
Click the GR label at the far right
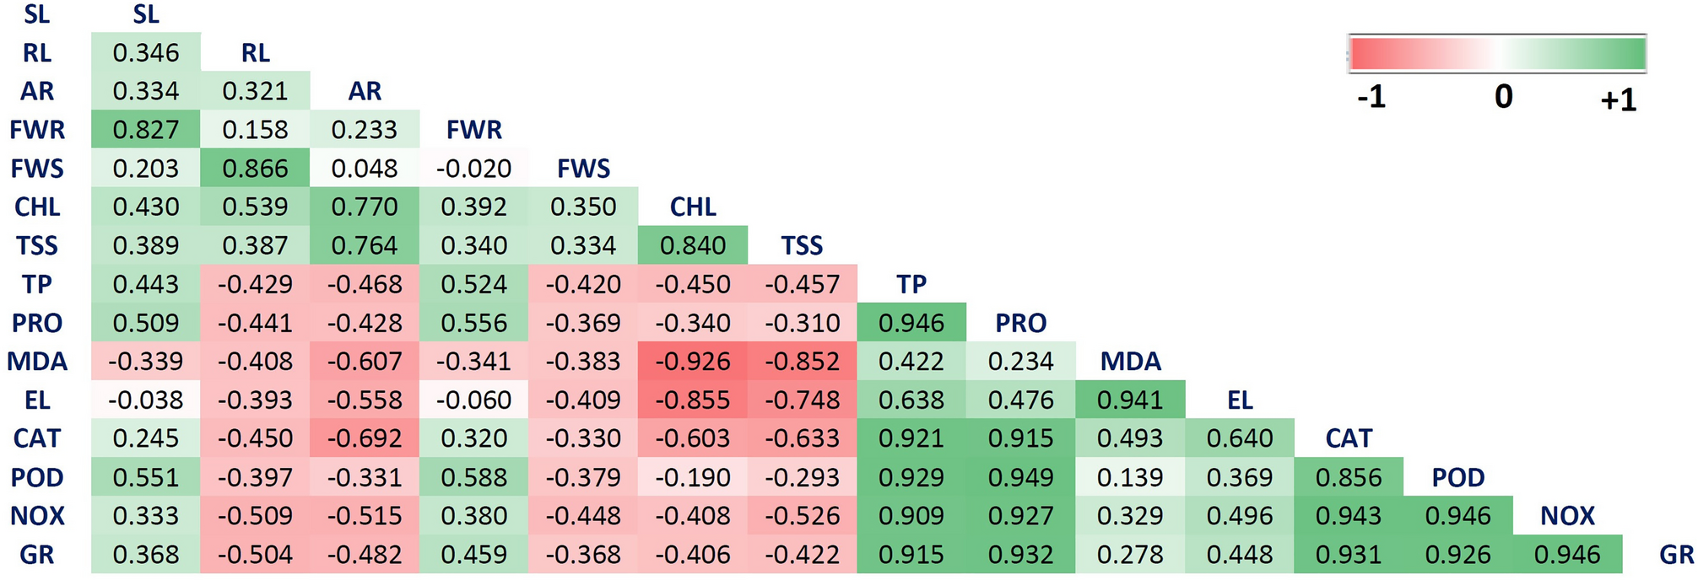point(1676,555)
